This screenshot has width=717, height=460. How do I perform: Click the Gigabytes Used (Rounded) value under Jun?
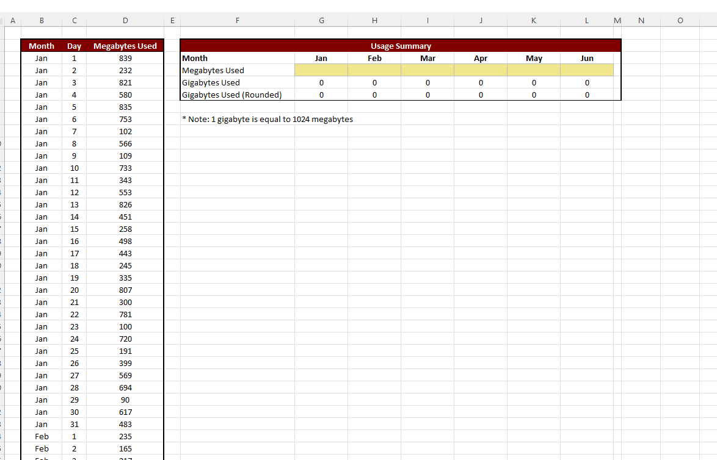point(587,95)
